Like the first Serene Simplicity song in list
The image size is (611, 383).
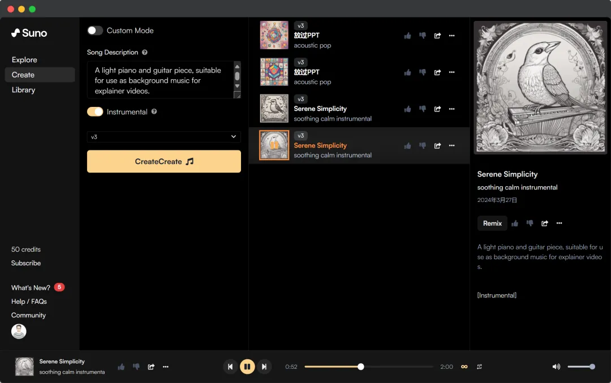[x=407, y=109]
